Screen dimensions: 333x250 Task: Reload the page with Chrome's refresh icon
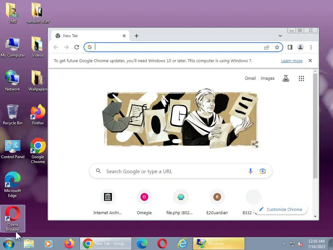pos(77,47)
